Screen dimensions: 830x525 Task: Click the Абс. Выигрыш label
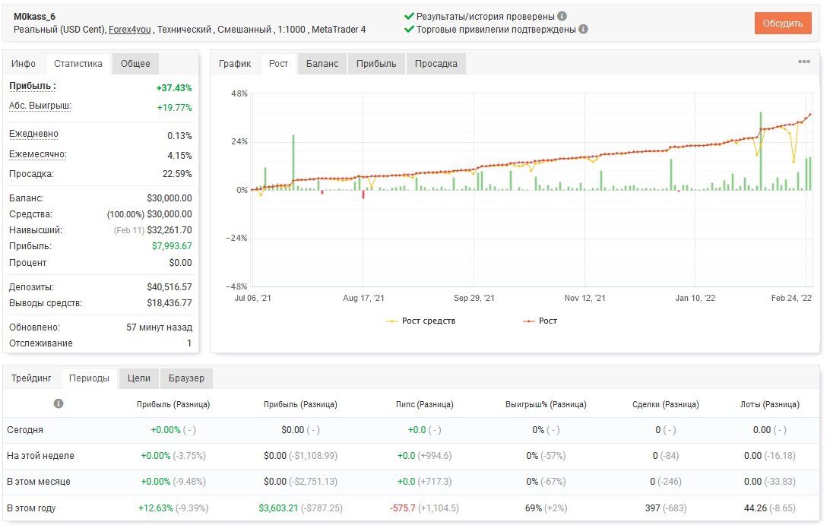[x=40, y=106]
